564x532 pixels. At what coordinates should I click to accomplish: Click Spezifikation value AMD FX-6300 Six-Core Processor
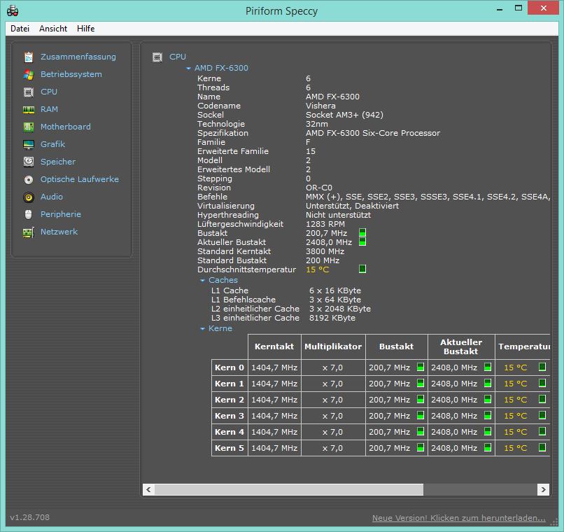pos(373,133)
